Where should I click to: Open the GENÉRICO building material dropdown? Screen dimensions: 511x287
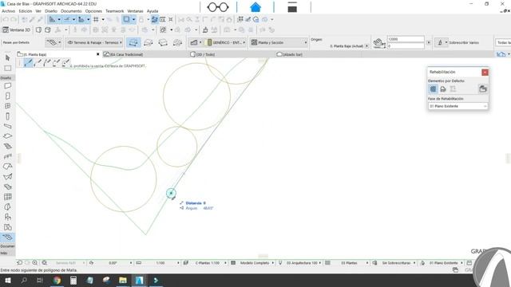pos(226,42)
